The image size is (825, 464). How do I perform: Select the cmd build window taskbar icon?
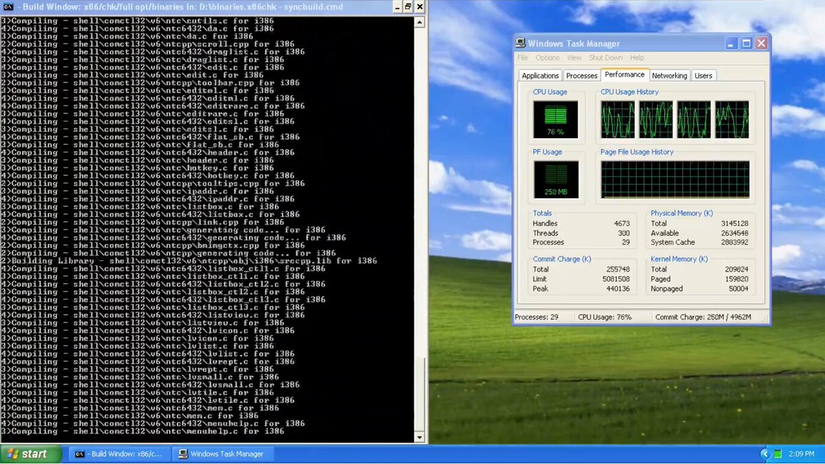coord(78,454)
